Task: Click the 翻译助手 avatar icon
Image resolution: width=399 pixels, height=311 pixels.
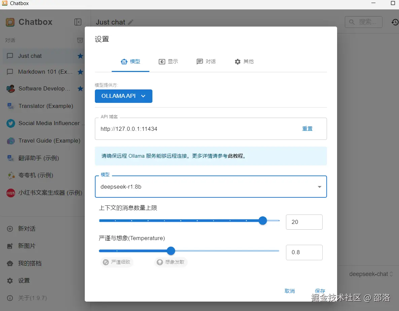Action: pos(10,158)
